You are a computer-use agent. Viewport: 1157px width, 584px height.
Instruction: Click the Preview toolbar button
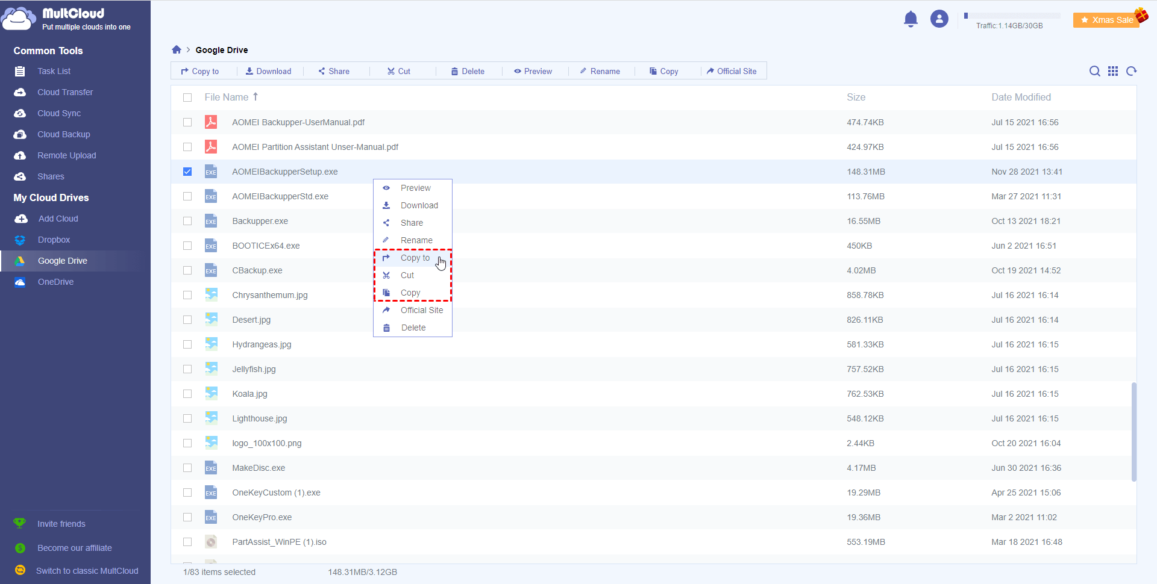[533, 71]
